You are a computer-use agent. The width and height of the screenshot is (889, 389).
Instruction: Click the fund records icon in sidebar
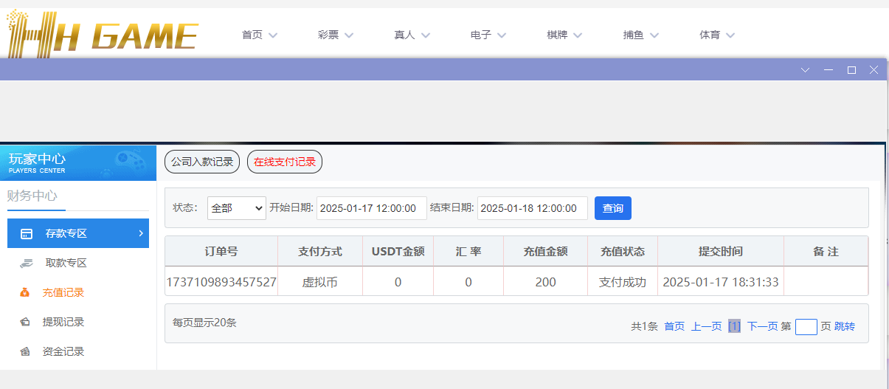tap(25, 351)
